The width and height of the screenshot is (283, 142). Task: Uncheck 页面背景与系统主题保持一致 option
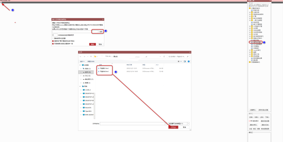click(x=53, y=44)
